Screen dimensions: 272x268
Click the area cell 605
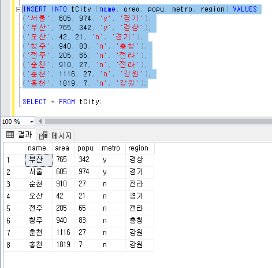[64, 172]
